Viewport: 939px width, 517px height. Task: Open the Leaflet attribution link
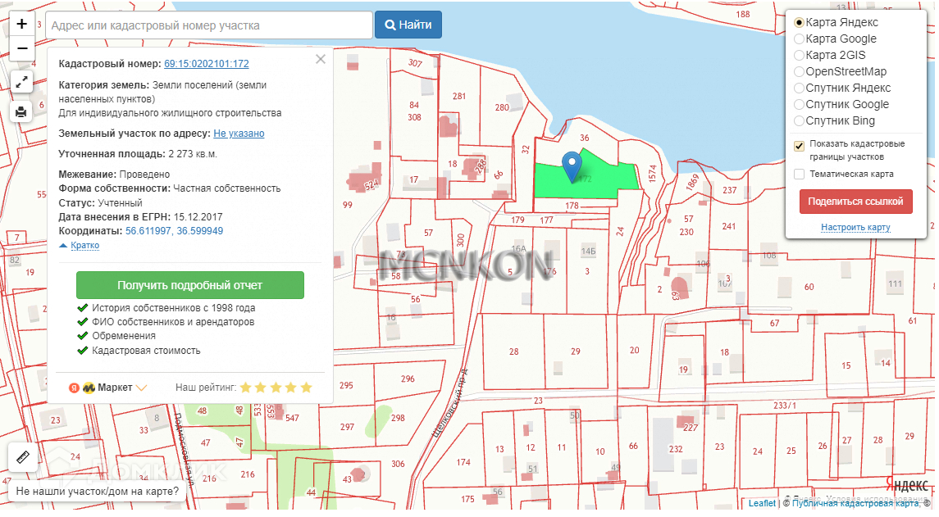tap(762, 504)
